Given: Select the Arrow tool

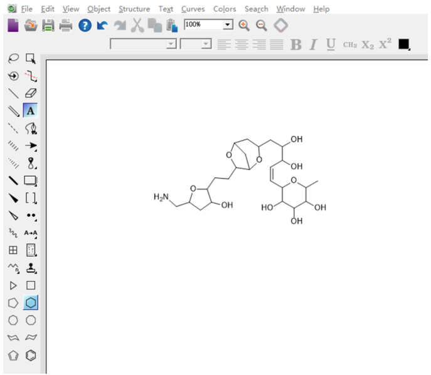Looking at the screenshot, I should click(31, 146).
